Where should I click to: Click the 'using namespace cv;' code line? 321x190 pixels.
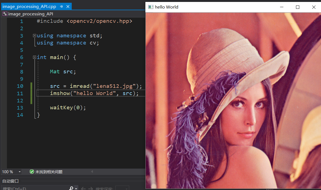(68, 43)
